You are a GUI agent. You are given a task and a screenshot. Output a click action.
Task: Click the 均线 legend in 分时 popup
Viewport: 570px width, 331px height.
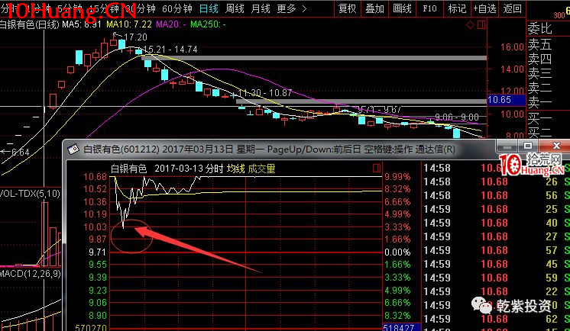(x=235, y=169)
